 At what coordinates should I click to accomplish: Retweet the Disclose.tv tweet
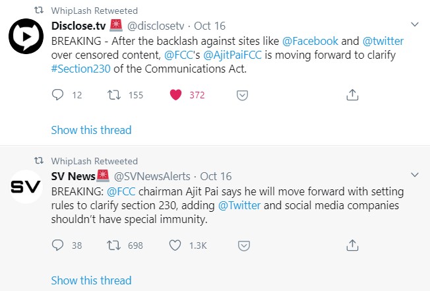click(x=114, y=95)
